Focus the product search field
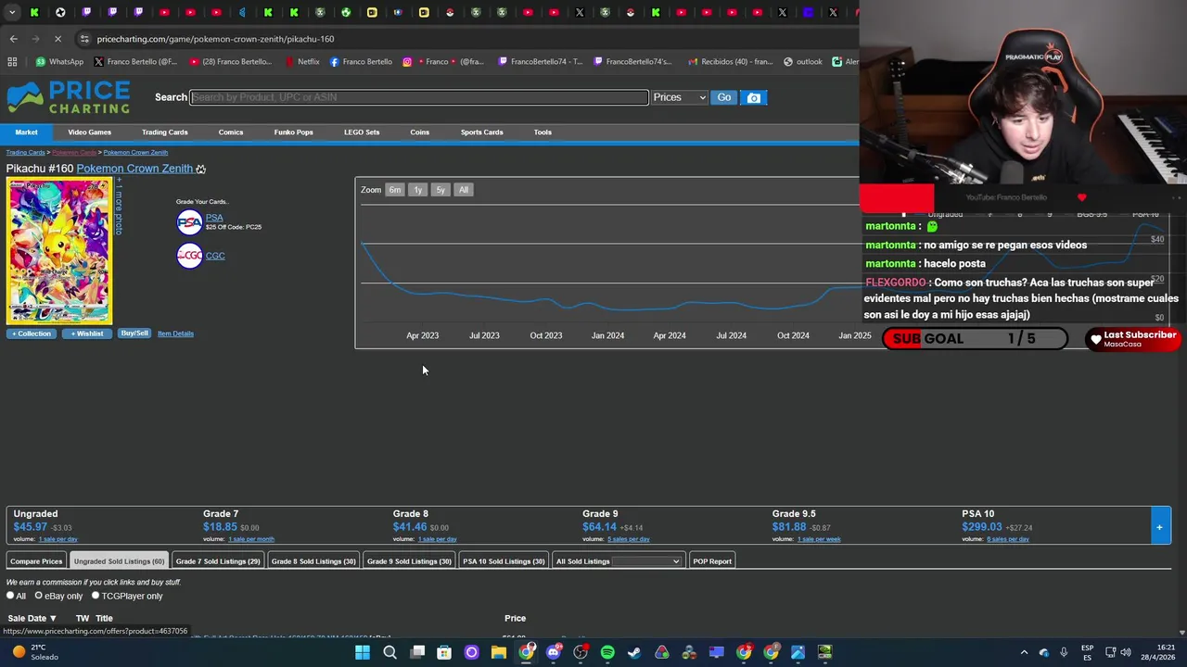The width and height of the screenshot is (1187, 667). pos(419,97)
